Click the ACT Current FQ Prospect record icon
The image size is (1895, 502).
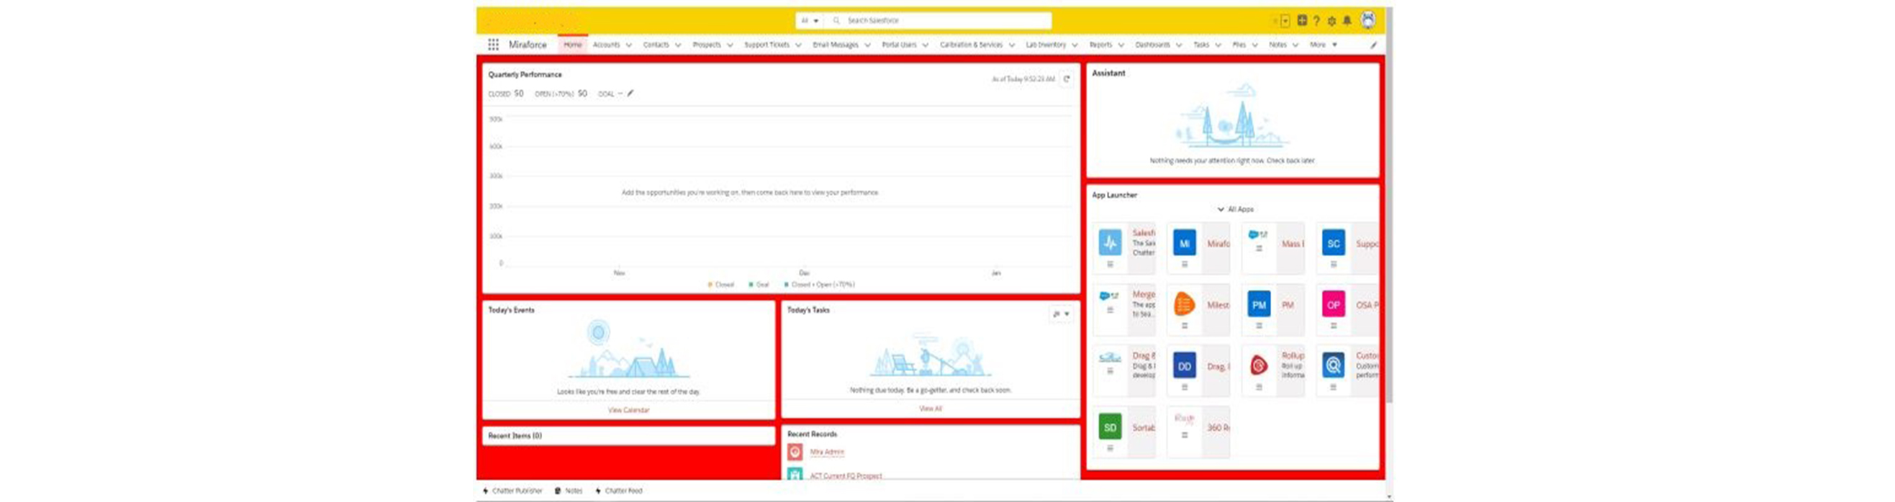(795, 475)
